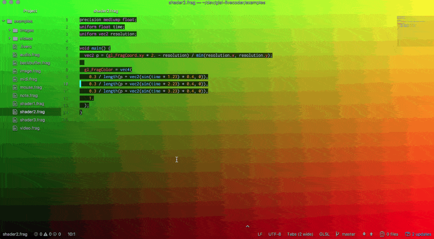The height and width of the screenshot is (239, 434).
Task: Click the gl_FragCoord.xy token
Action: click(126, 55)
